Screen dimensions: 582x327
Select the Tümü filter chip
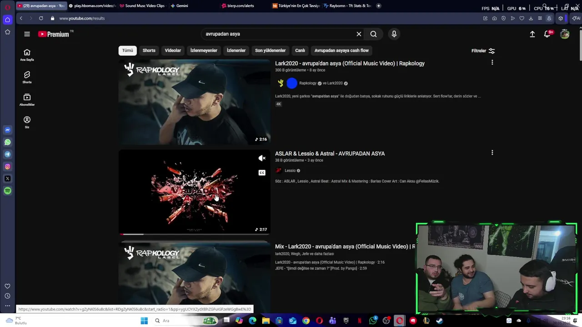coord(128,50)
